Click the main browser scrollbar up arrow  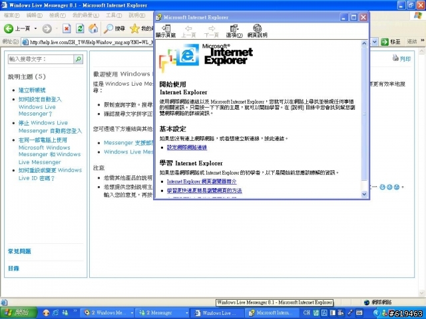421,51
